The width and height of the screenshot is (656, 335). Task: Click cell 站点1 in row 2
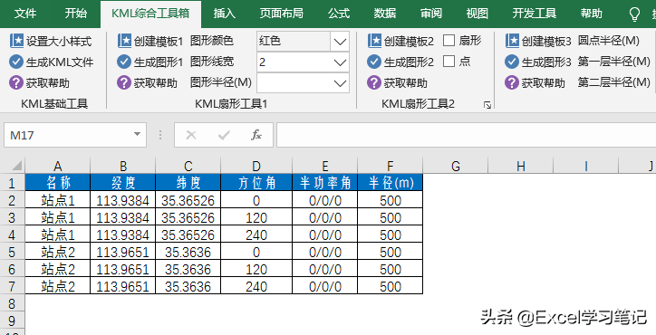58,200
